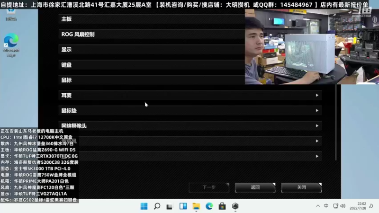The height and width of the screenshot is (213, 379).
Task: Click the webcam video overlay
Action: coord(312,46)
